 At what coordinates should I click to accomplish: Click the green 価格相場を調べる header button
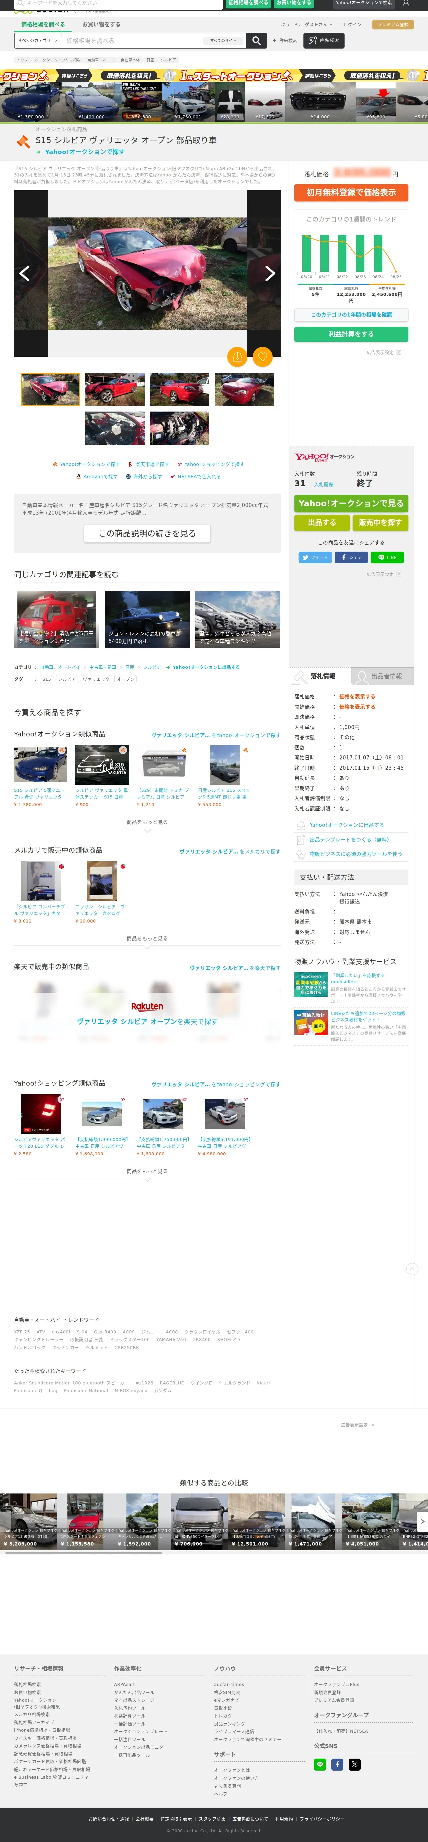[x=249, y=4]
